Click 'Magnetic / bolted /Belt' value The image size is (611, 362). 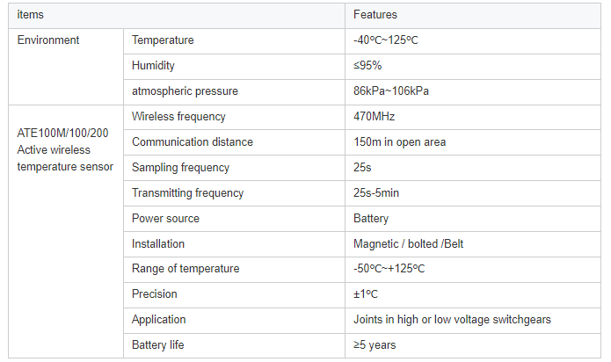tap(408, 244)
